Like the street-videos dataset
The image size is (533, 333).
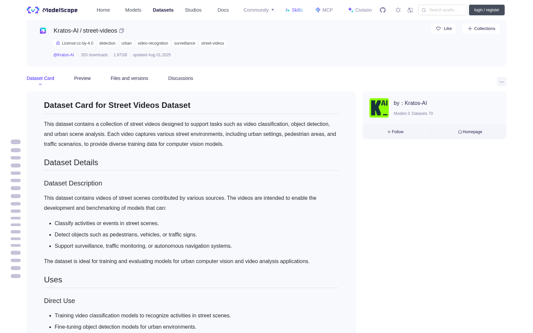[x=444, y=29]
